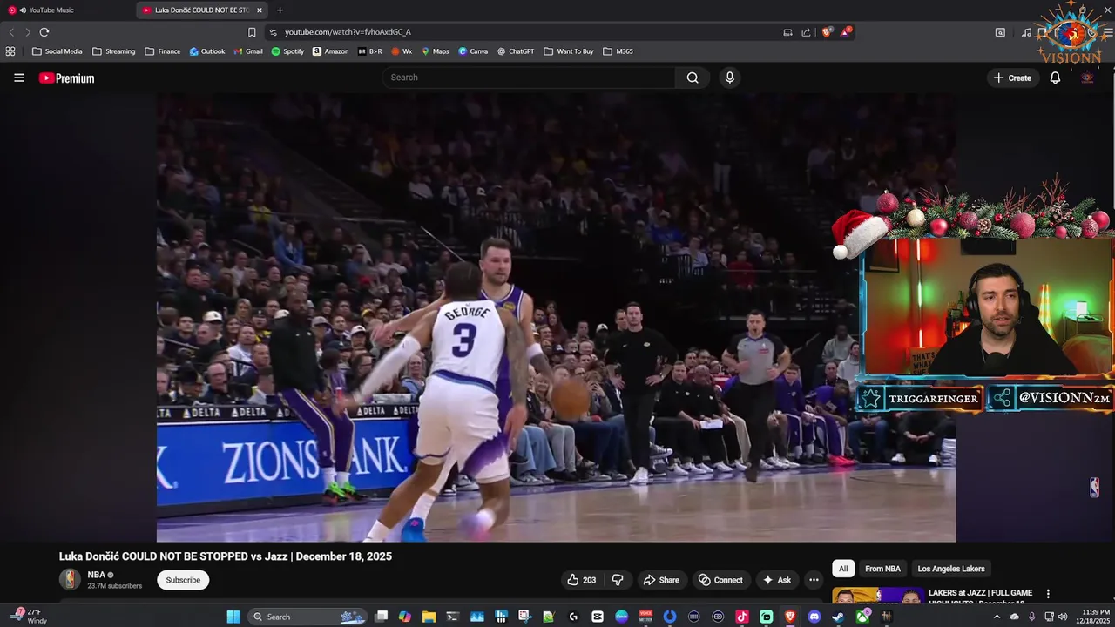Select the Los Angeles Lakers filter chip
The width and height of the screenshot is (1115, 627).
pos(951,569)
